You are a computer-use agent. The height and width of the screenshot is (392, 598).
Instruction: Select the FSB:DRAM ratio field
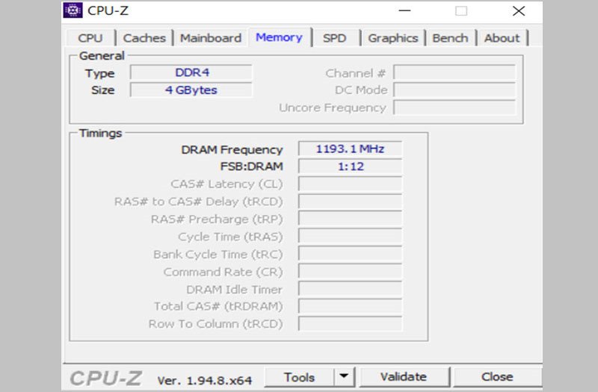[x=350, y=167]
